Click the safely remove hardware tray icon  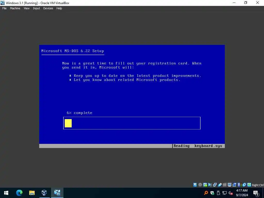(218, 193)
